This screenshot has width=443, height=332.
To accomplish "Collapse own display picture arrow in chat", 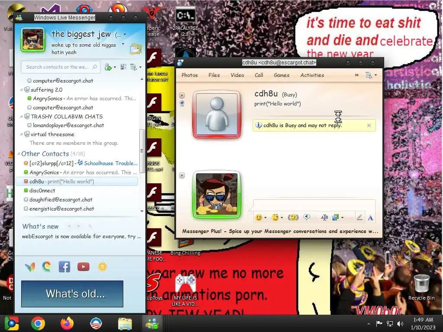I will tap(182, 176).
